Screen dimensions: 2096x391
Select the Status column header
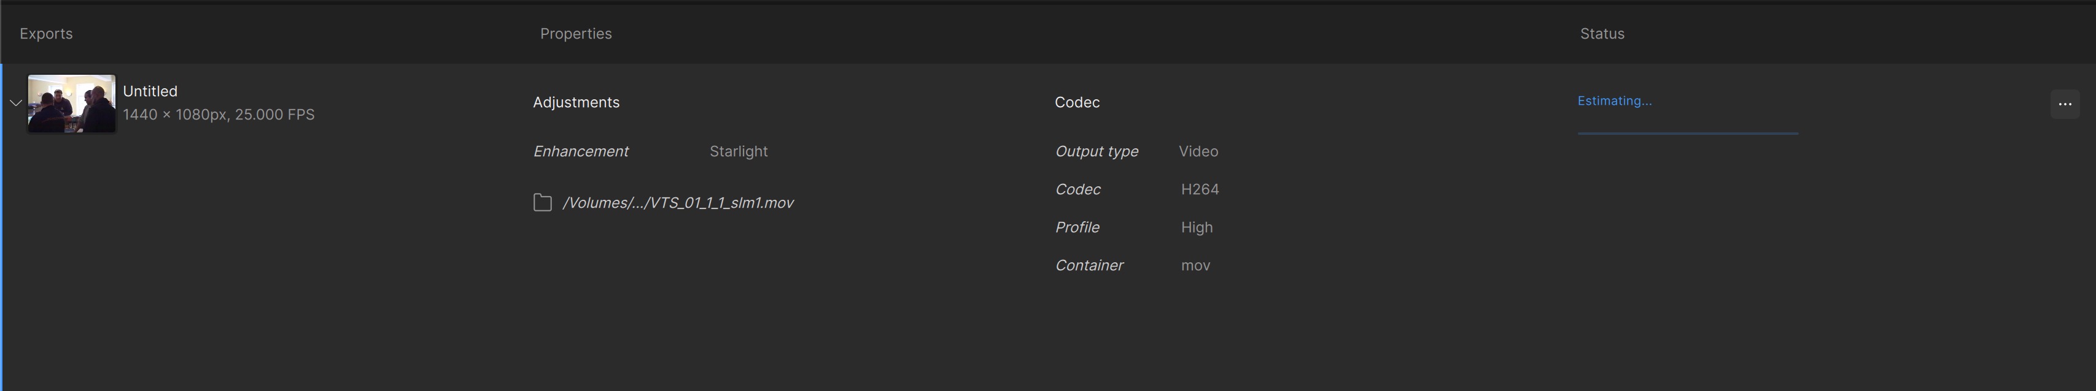1601,33
